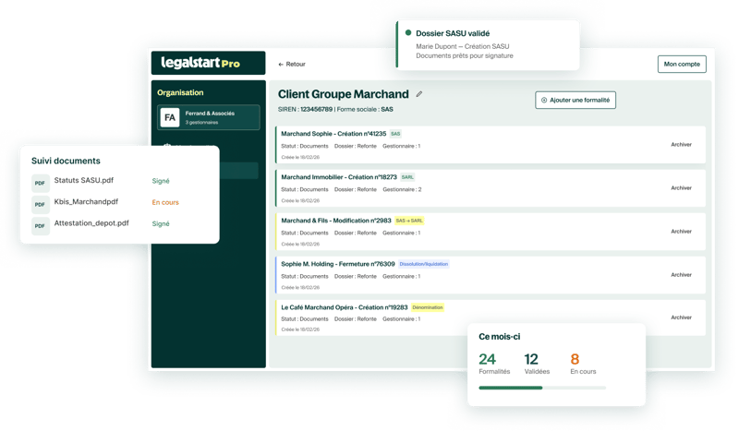Archive Le Café Marchand Opéra dossier
The width and height of the screenshot is (739, 431).
click(x=681, y=317)
